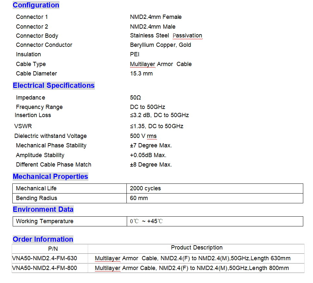Select Multilayer Armor Cable in Configuration

[x=161, y=64]
